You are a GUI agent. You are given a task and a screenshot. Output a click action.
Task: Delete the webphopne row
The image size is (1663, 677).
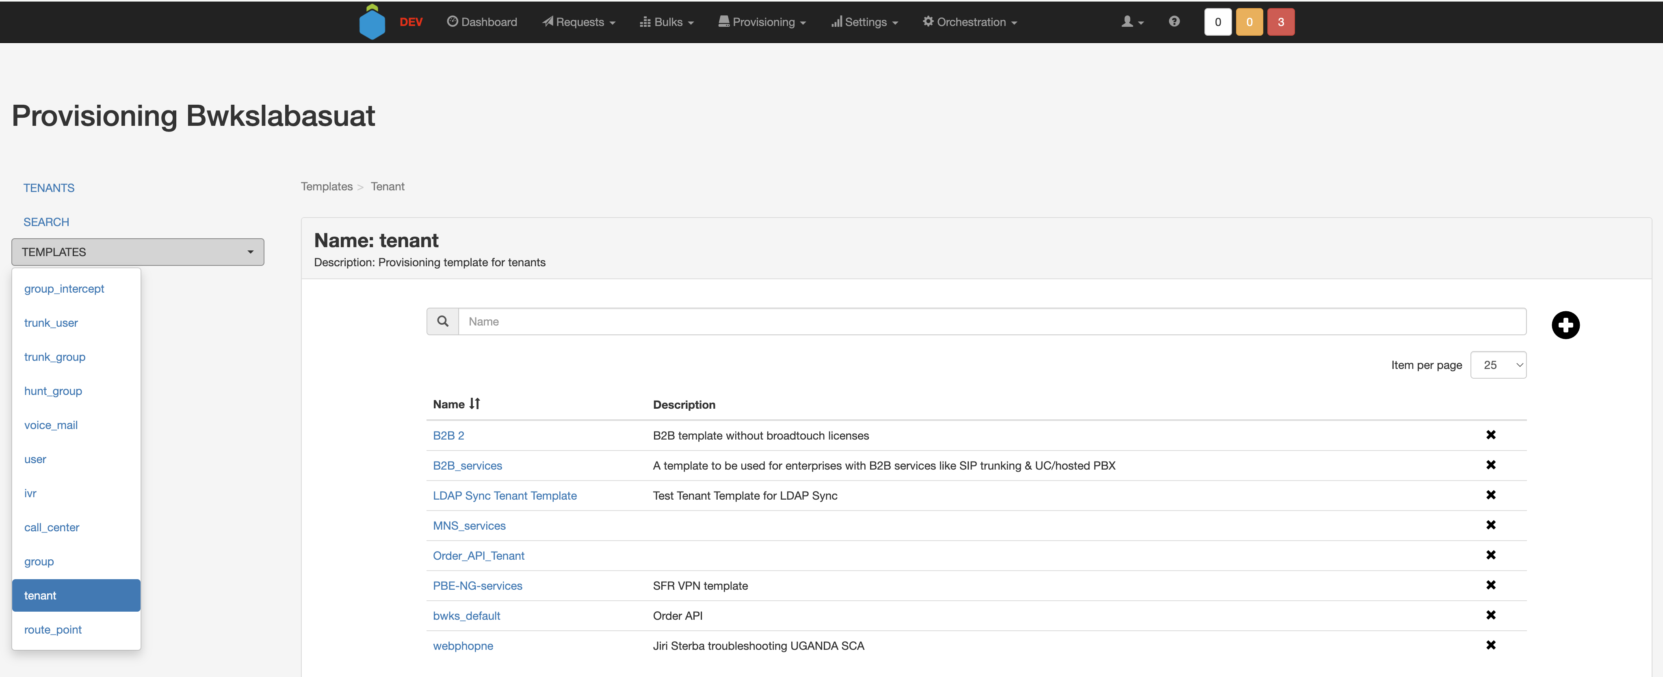(1491, 645)
